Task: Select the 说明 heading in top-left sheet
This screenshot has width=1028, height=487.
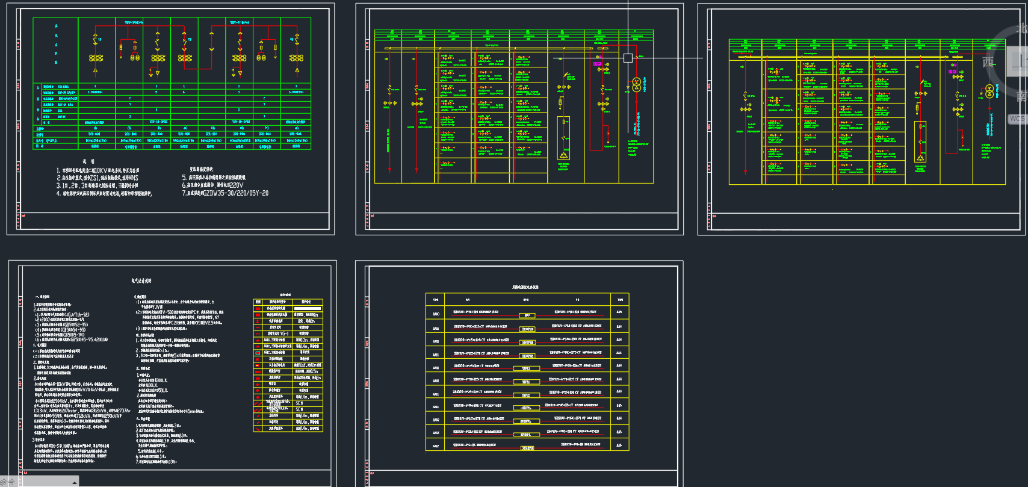Action: coord(88,161)
